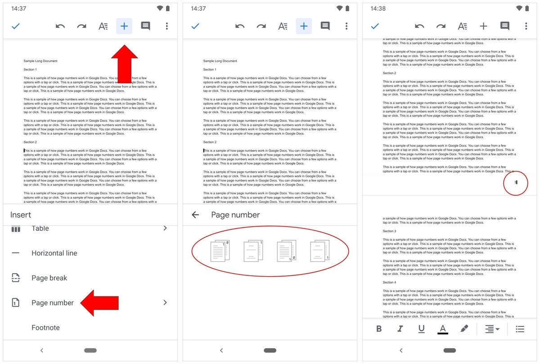Tap Android back button in right screen
This screenshot has width=540, height=364.
(401, 351)
